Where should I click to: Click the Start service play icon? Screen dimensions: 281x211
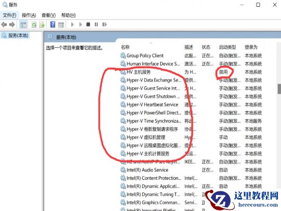click(72, 24)
